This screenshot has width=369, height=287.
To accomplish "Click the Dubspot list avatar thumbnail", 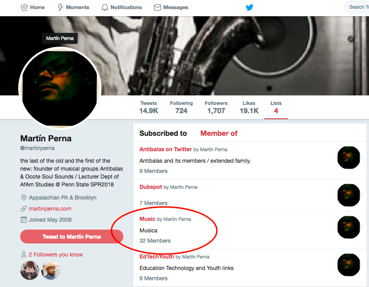I will pyautogui.click(x=348, y=195).
